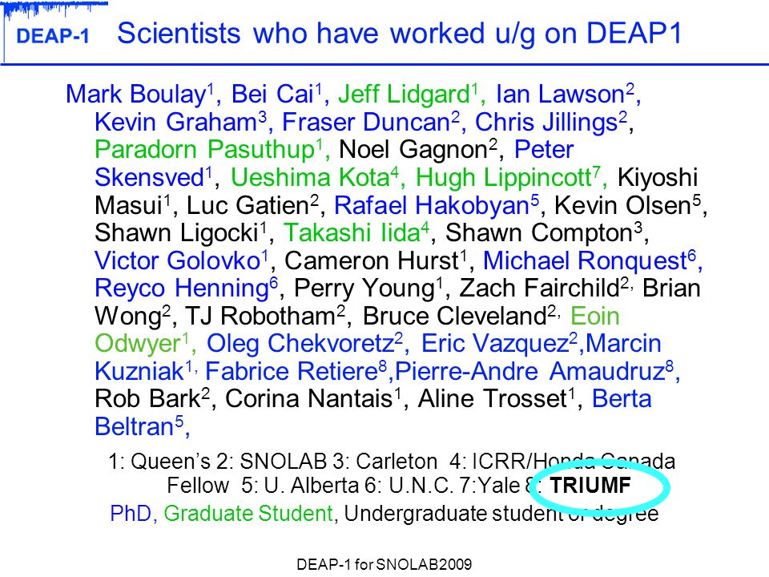Click the bold TRIUMF affiliation label
Viewport: 769px width, 577px height.
pos(590,486)
